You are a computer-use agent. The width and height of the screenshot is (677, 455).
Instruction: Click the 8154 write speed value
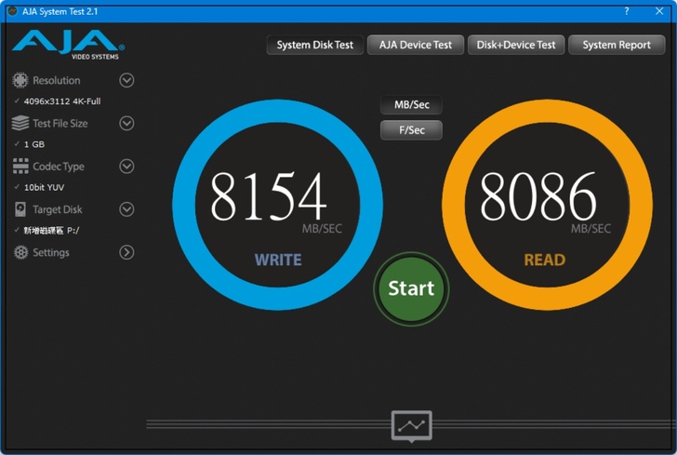pos(268,195)
